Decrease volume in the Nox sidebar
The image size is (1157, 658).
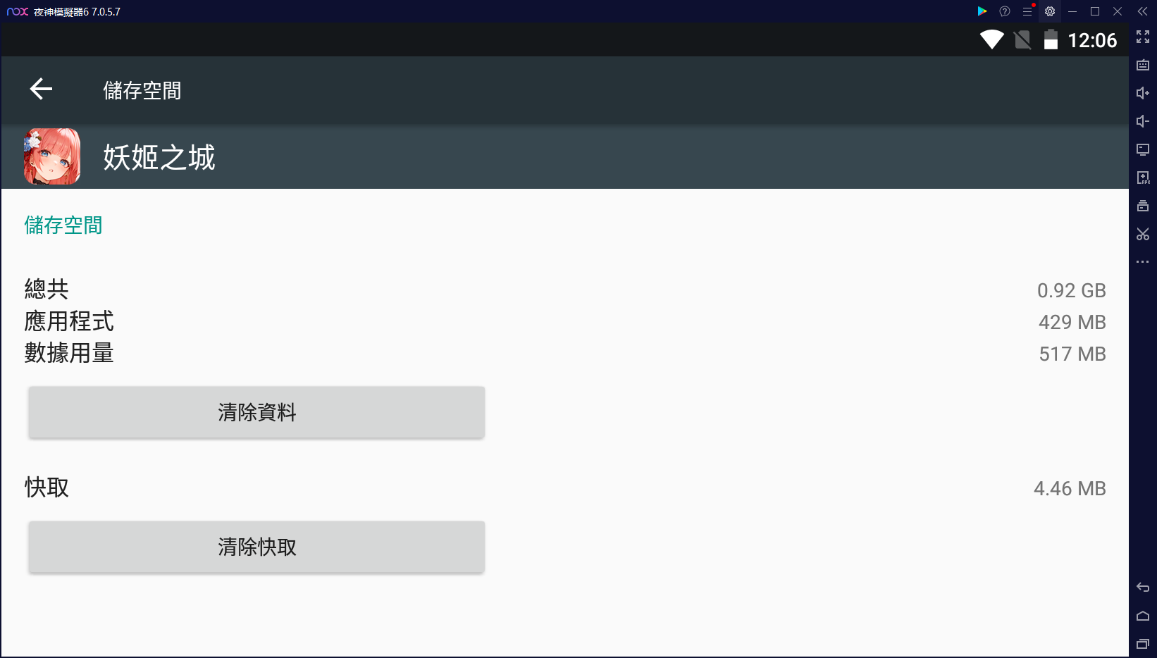(1143, 121)
